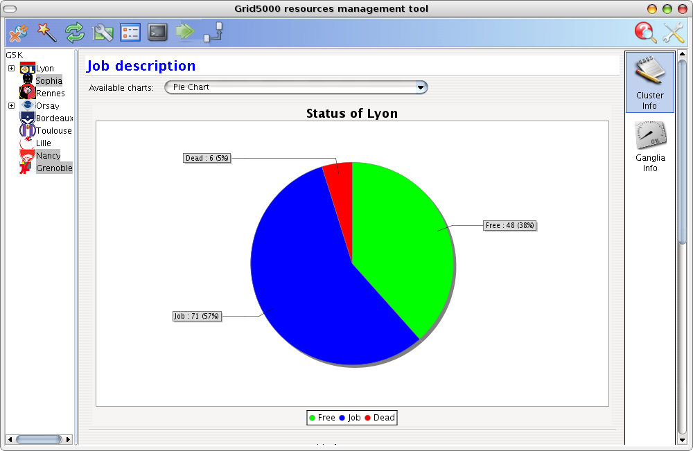This screenshot has width=693, height=451.
Task: Click the tree panel horizontal scrollbar right arrow
Action: [68, 439]
